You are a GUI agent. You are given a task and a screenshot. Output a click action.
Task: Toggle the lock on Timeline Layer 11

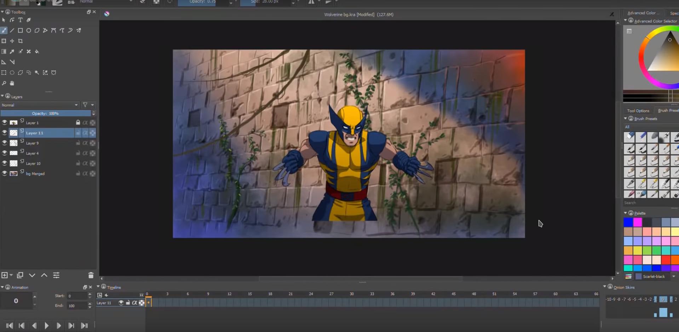(128, 303)
